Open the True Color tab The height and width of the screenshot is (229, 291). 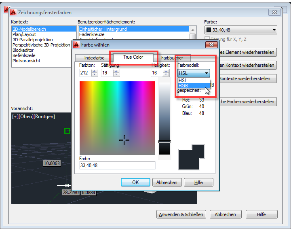coord(133,57)
